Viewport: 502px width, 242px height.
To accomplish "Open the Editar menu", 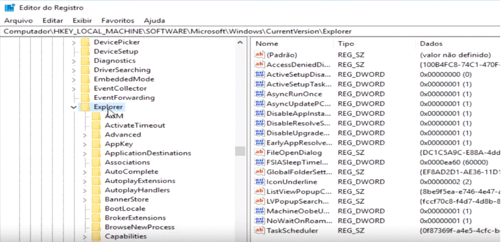I will (53, 20).
